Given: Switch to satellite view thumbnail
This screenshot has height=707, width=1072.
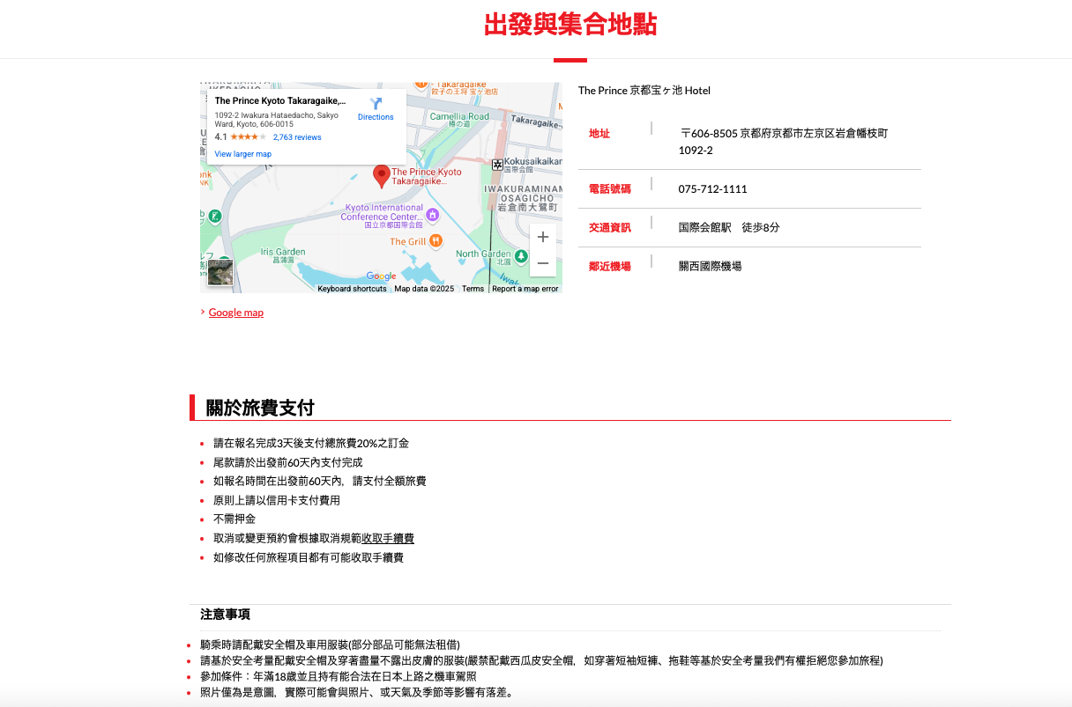Looking at the screenshot, I should [x=220, y=272].
